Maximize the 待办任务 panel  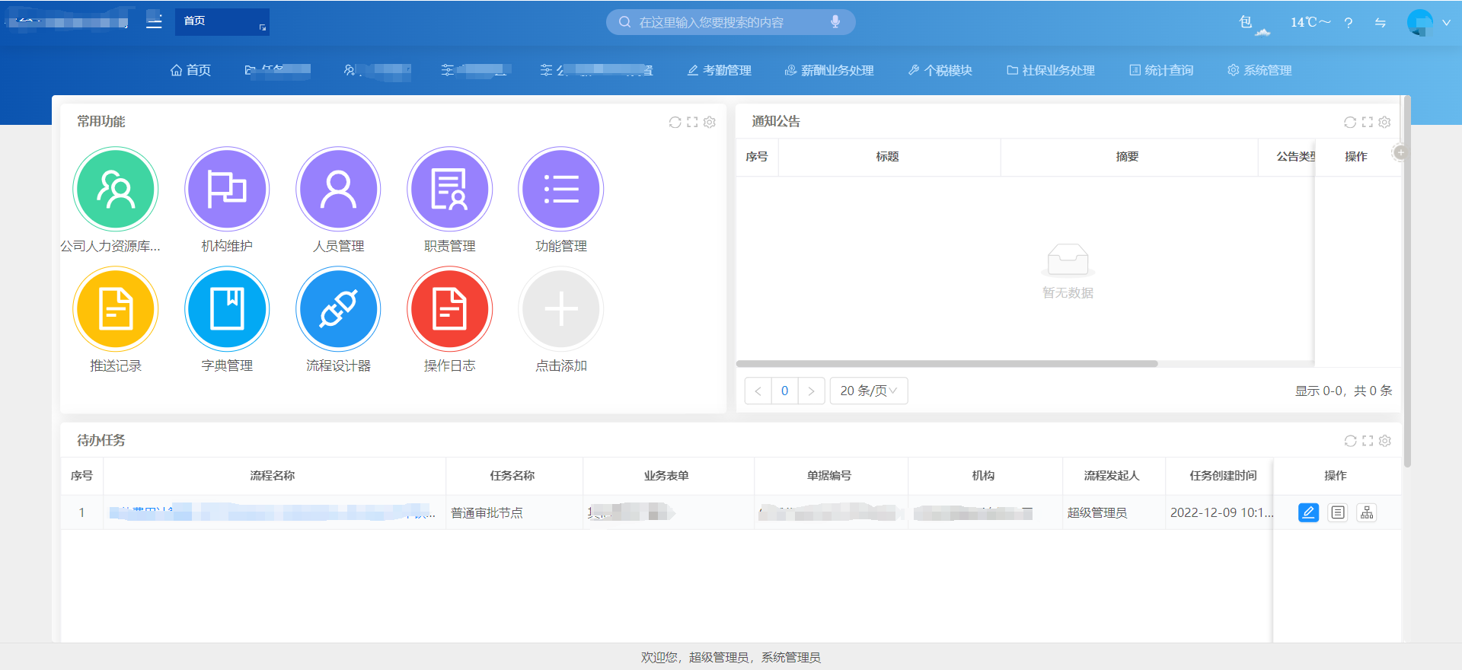point(1368,441)
